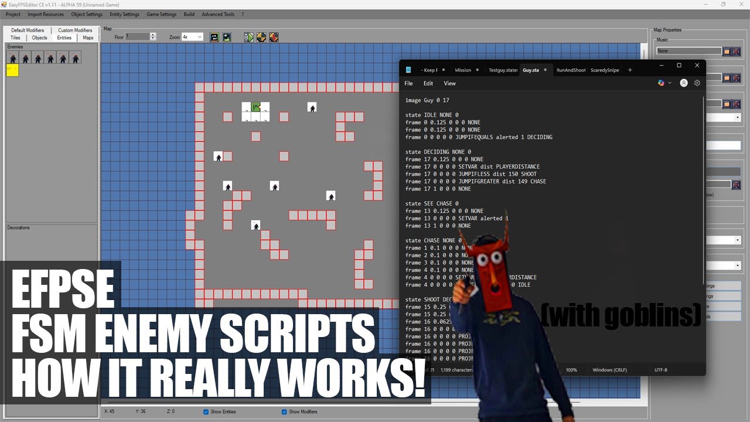Screen dimensions: 750x422
Task: Click the blue swap-arrows icon in Map toolbar
Action: click(214, 37)
